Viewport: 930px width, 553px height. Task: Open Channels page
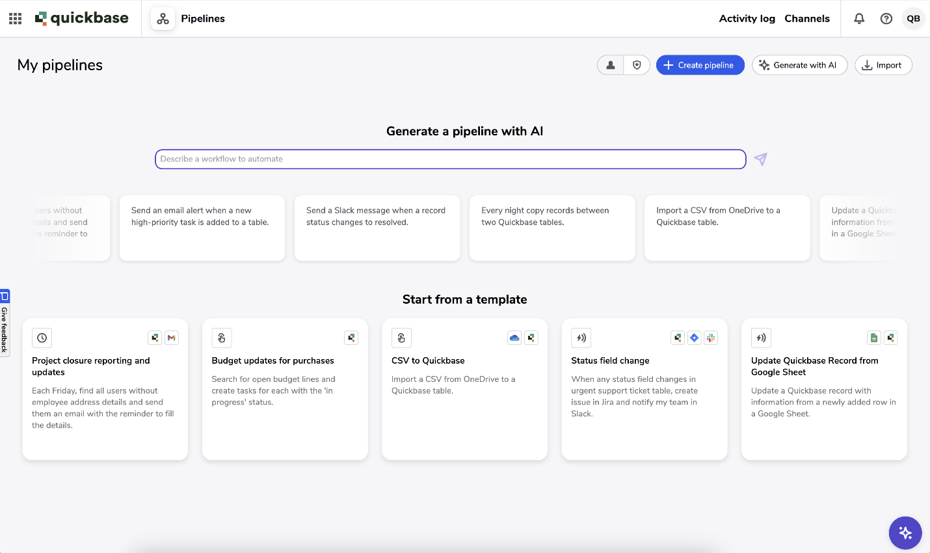tap(807, 19)
